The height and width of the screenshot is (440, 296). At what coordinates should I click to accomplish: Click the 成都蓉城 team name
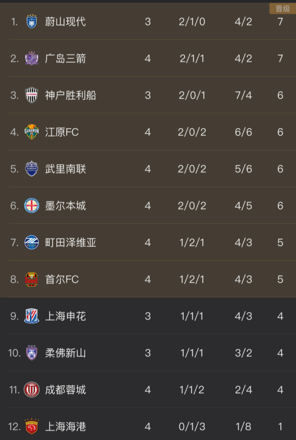pyautogui.click(x=65, y=390)
